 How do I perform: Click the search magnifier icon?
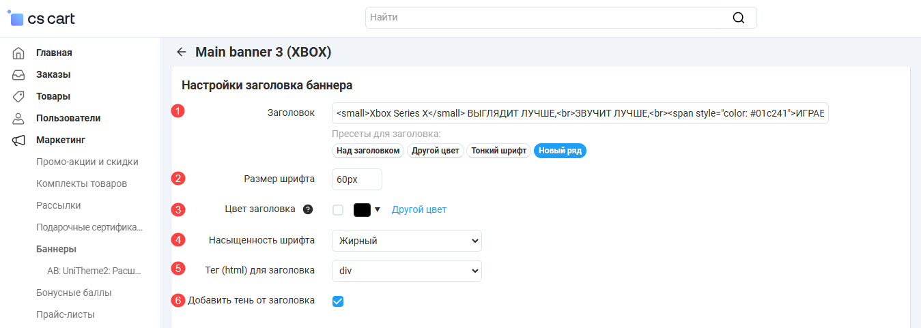pos(738,18)
